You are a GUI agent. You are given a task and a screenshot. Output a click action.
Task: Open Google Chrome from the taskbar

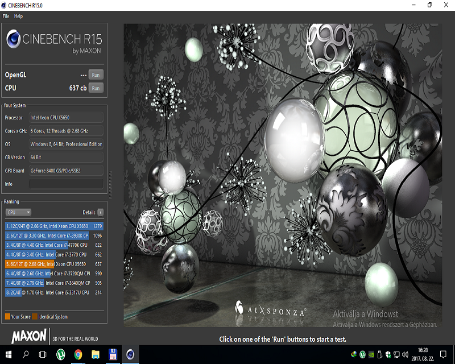[78, 354]
